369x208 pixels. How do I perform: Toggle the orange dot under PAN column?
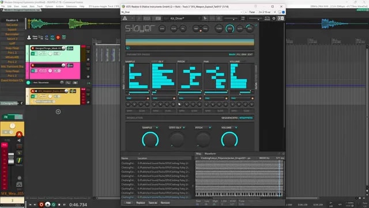click(x=227, y=98)
